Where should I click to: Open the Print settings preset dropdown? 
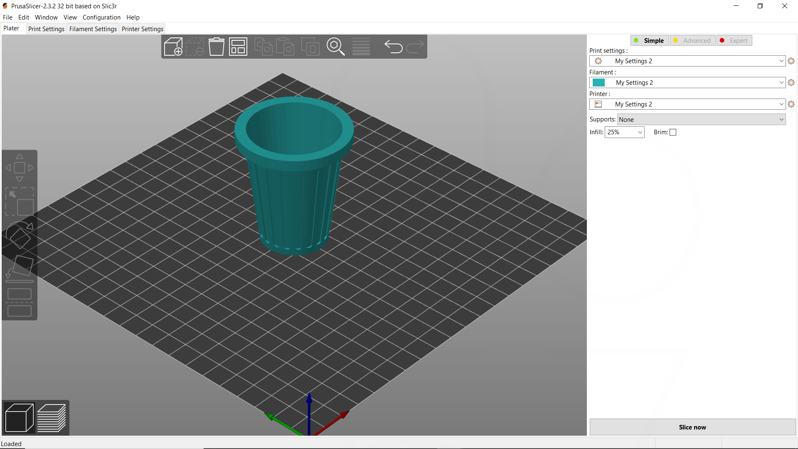pos(687,61)
